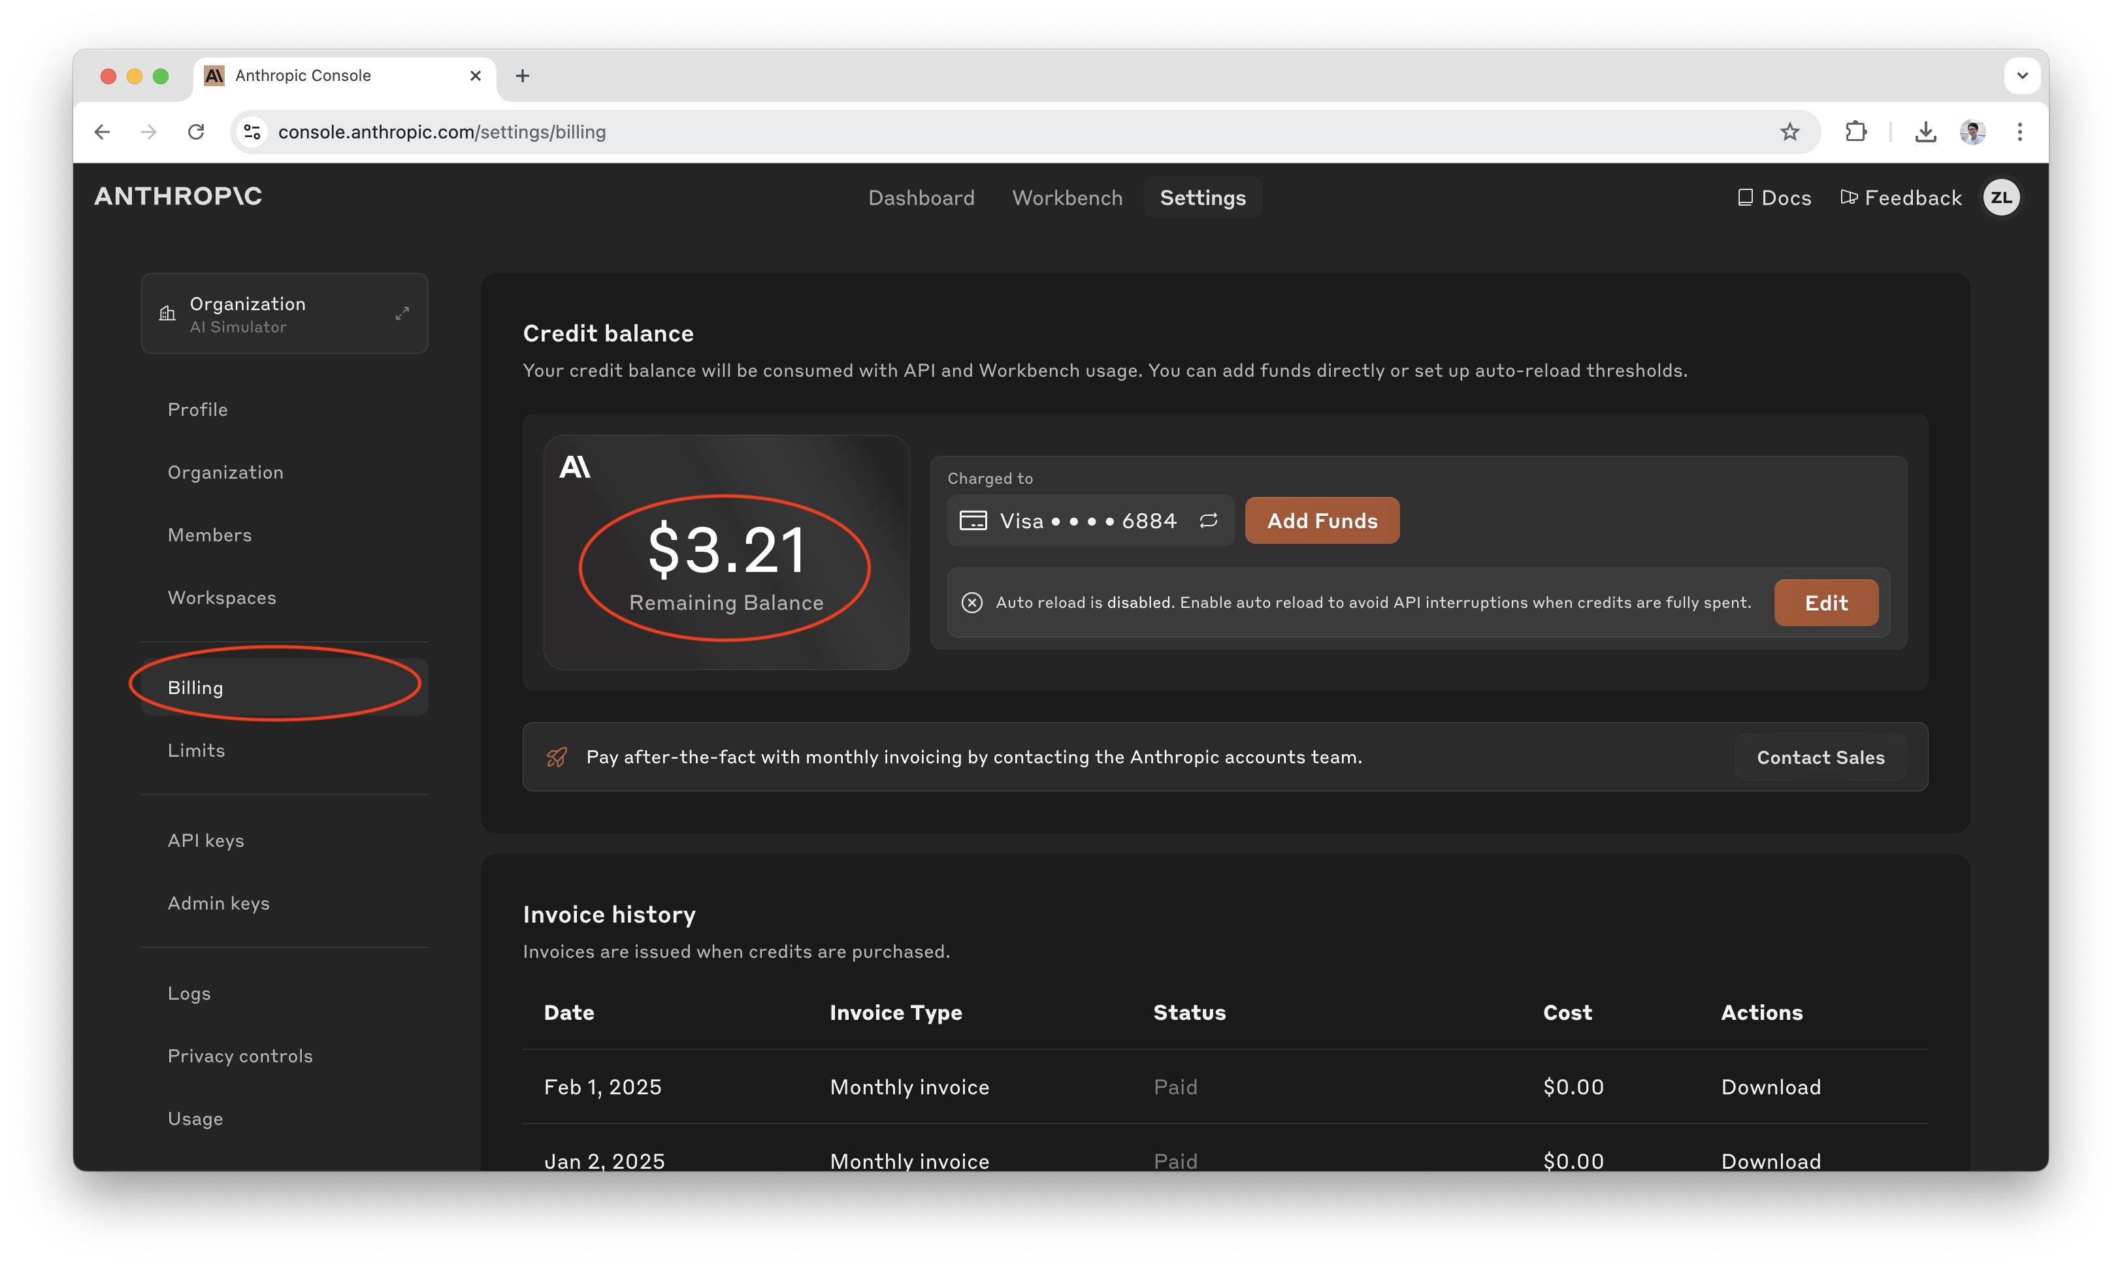Open browser extensions puzzle icon
The height and width of the screenshot is (1268, 2122).
[x=1855, y=132]
